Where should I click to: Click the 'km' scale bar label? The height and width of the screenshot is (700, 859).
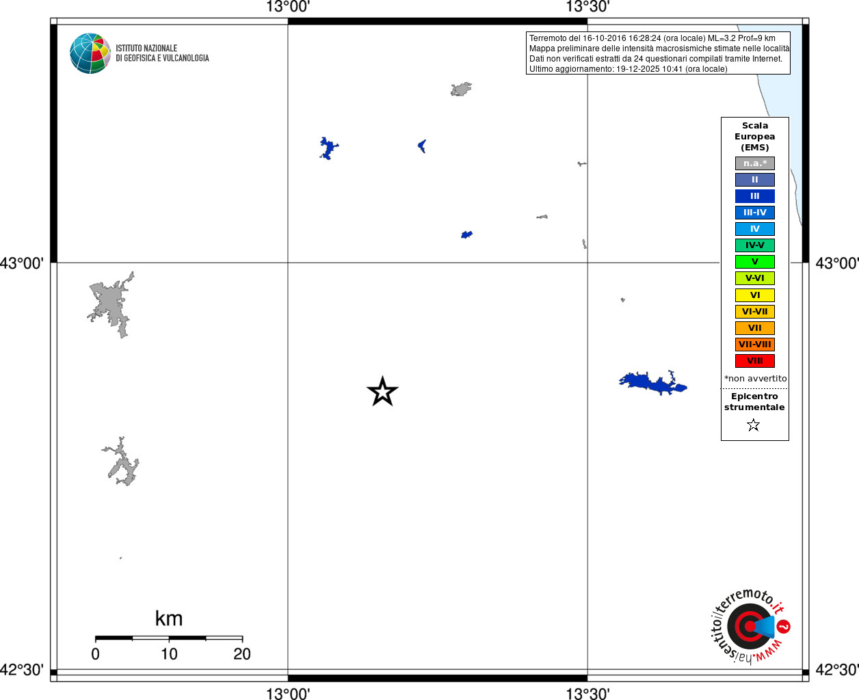click(x=169, y=619)
